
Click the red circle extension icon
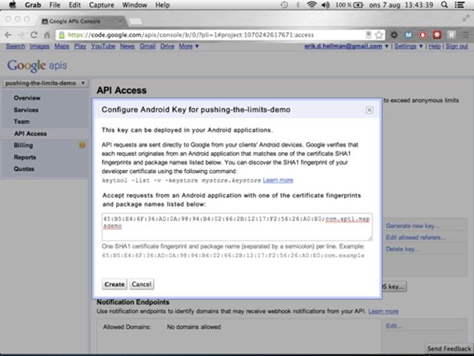[422, 35]
